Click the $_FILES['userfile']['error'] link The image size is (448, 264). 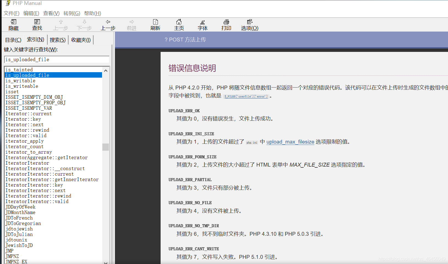tap(246, 96)
